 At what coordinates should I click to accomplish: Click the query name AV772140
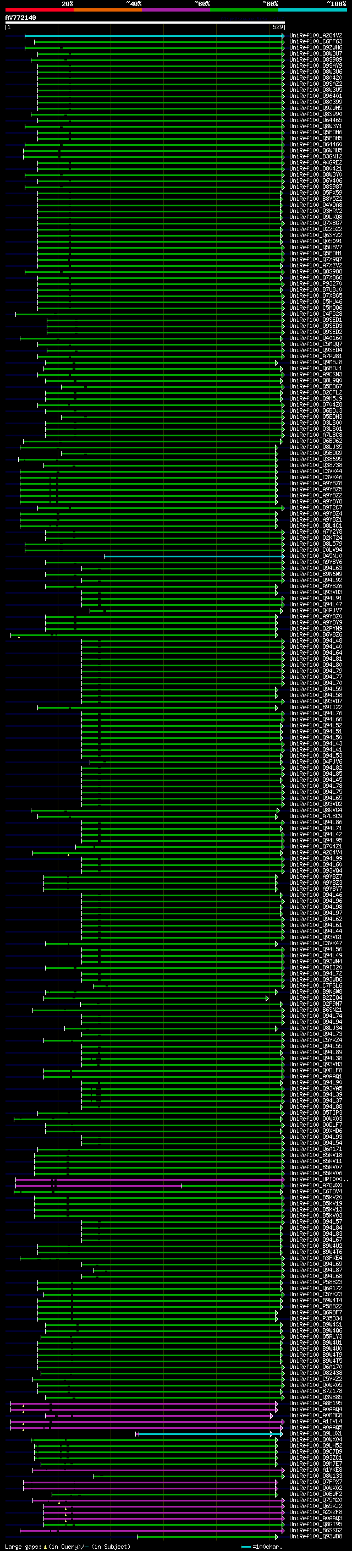[20, 18]
